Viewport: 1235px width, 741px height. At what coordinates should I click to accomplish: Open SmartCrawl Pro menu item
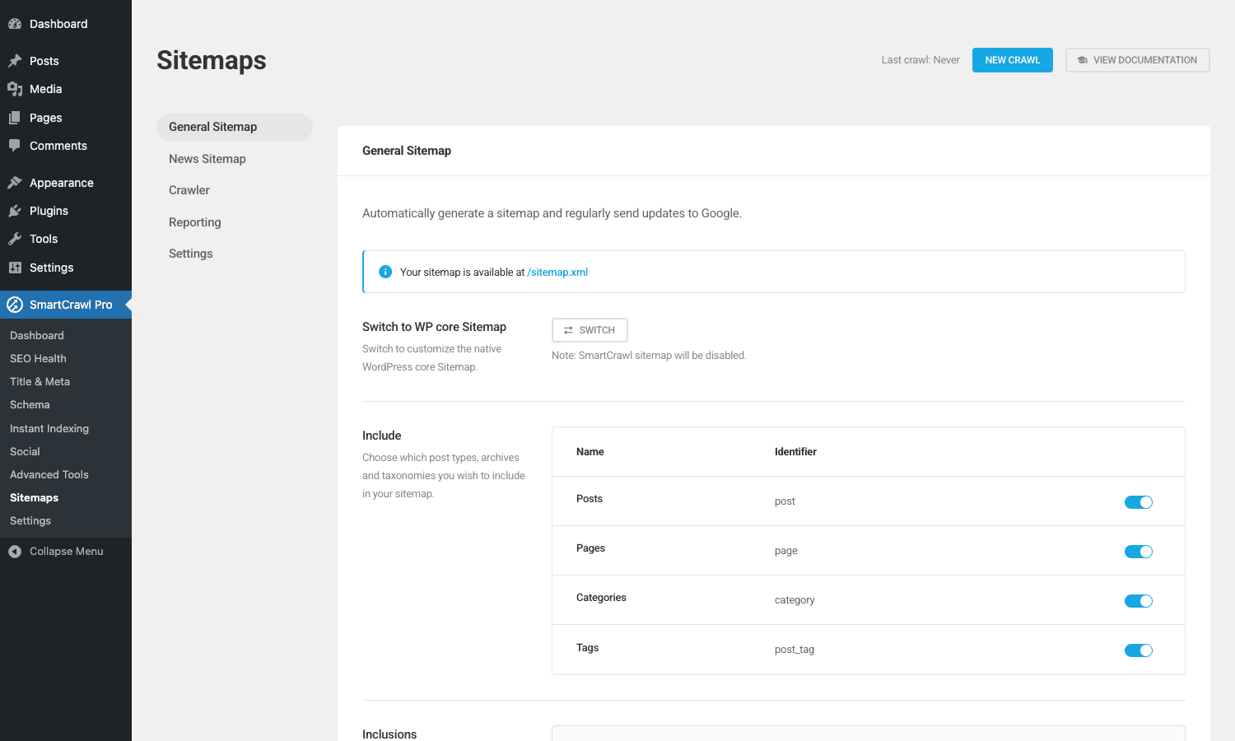66,305
